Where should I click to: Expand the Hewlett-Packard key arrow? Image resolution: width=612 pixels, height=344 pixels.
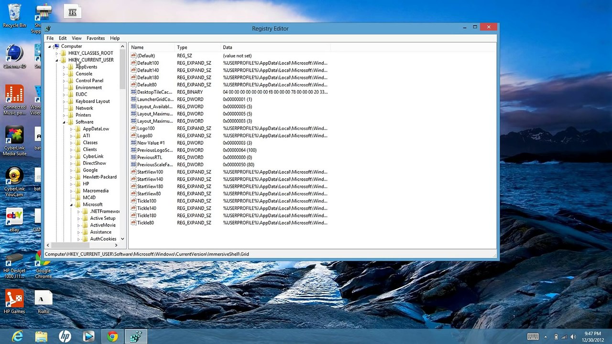click(x=71, y=177)
